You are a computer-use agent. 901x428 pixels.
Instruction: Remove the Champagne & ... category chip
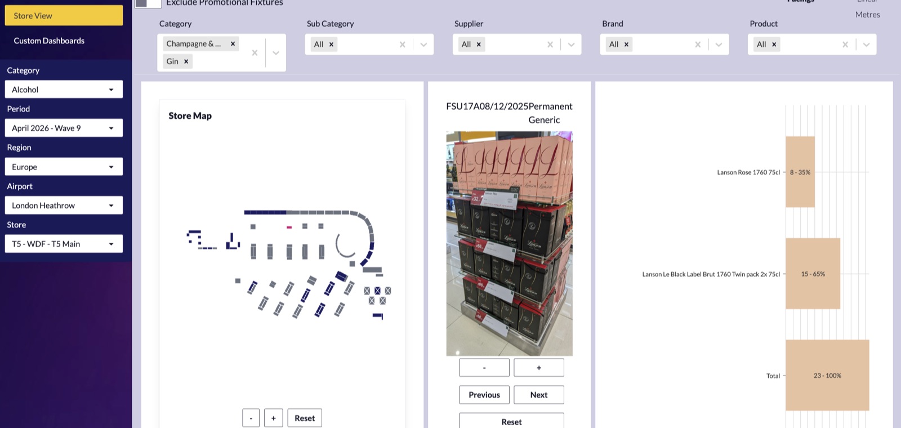(233, 44)
